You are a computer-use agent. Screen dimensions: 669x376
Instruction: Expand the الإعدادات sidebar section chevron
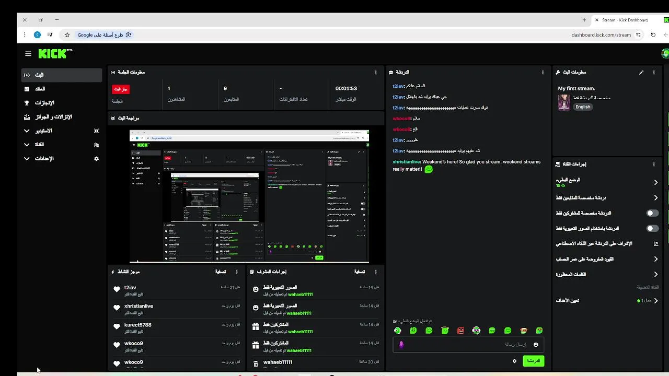pos(27,159)
